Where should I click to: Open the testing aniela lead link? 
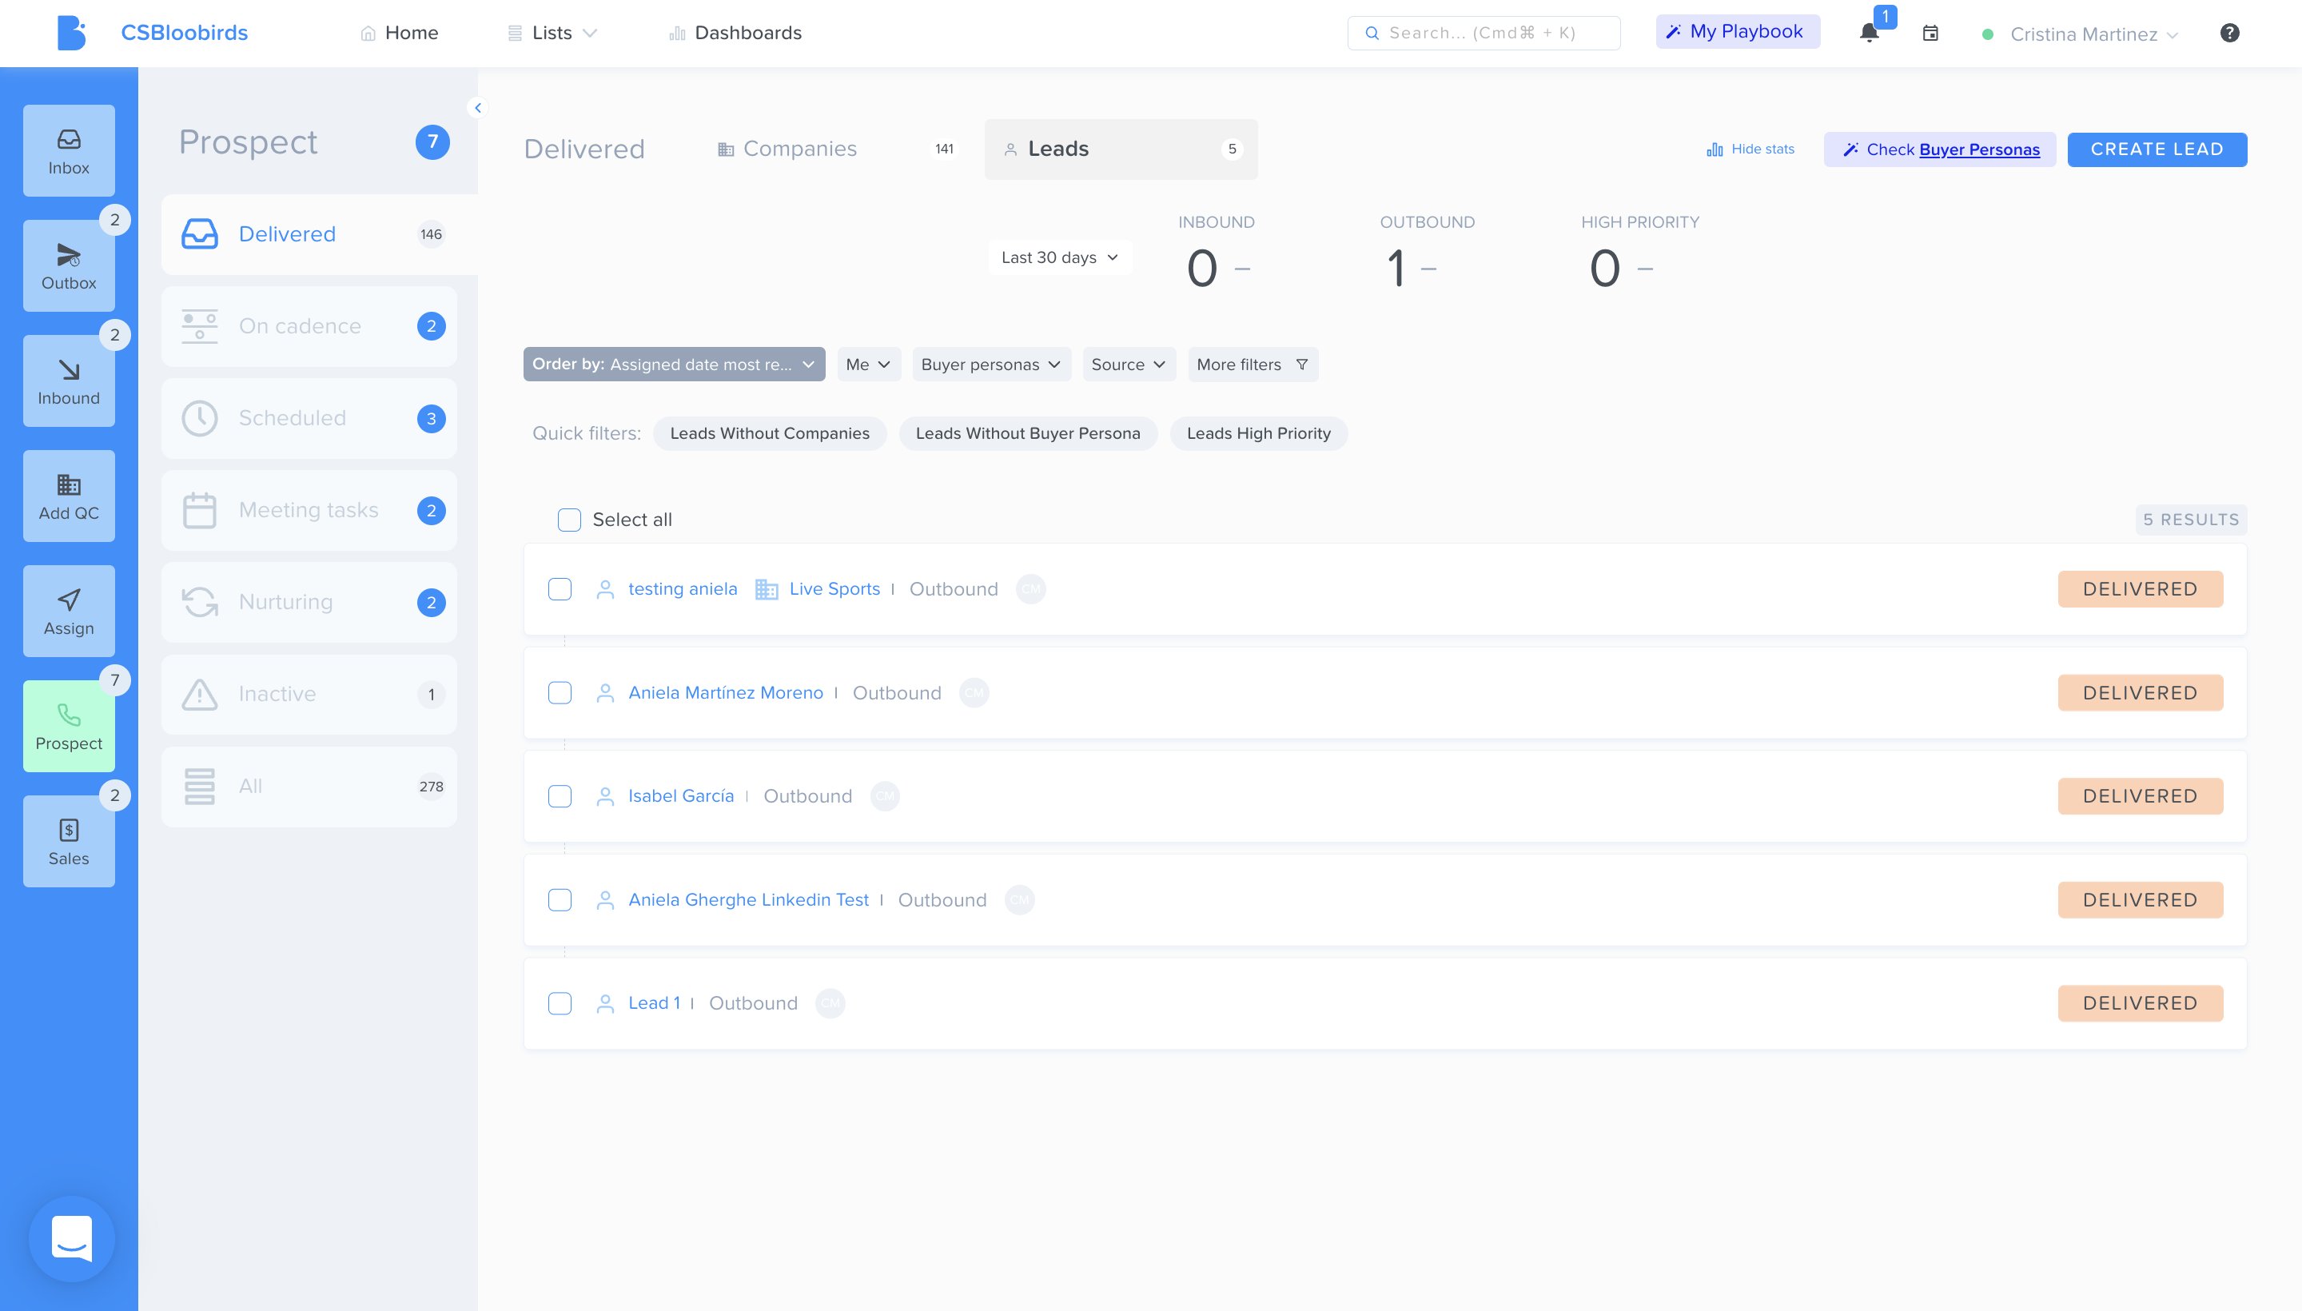pyautogui.click(x=683, y=590)
